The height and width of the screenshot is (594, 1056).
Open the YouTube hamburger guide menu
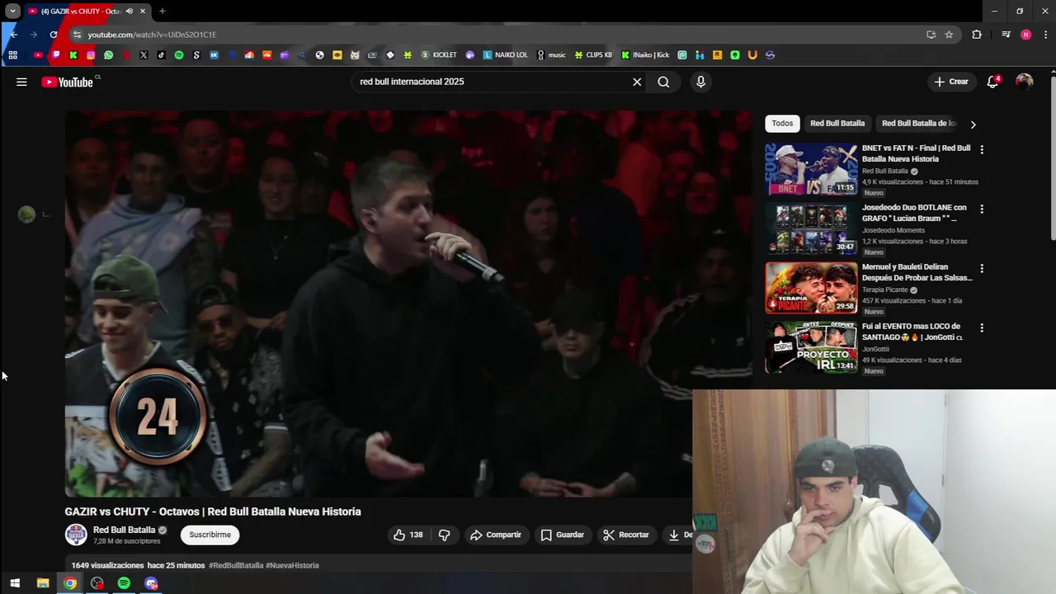tap(21, 82)
